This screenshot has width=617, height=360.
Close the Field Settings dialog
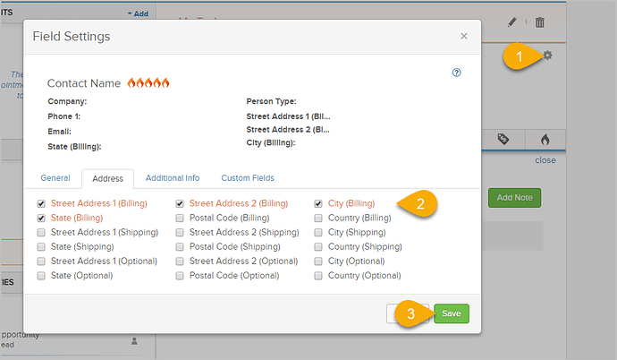[464, 36]
